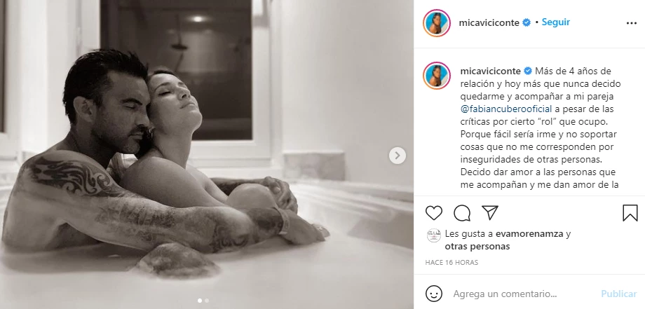Viewport: 645px width, 309px height.
Task: Open micaviciconte profile picture in header
Action: point(437,23)
